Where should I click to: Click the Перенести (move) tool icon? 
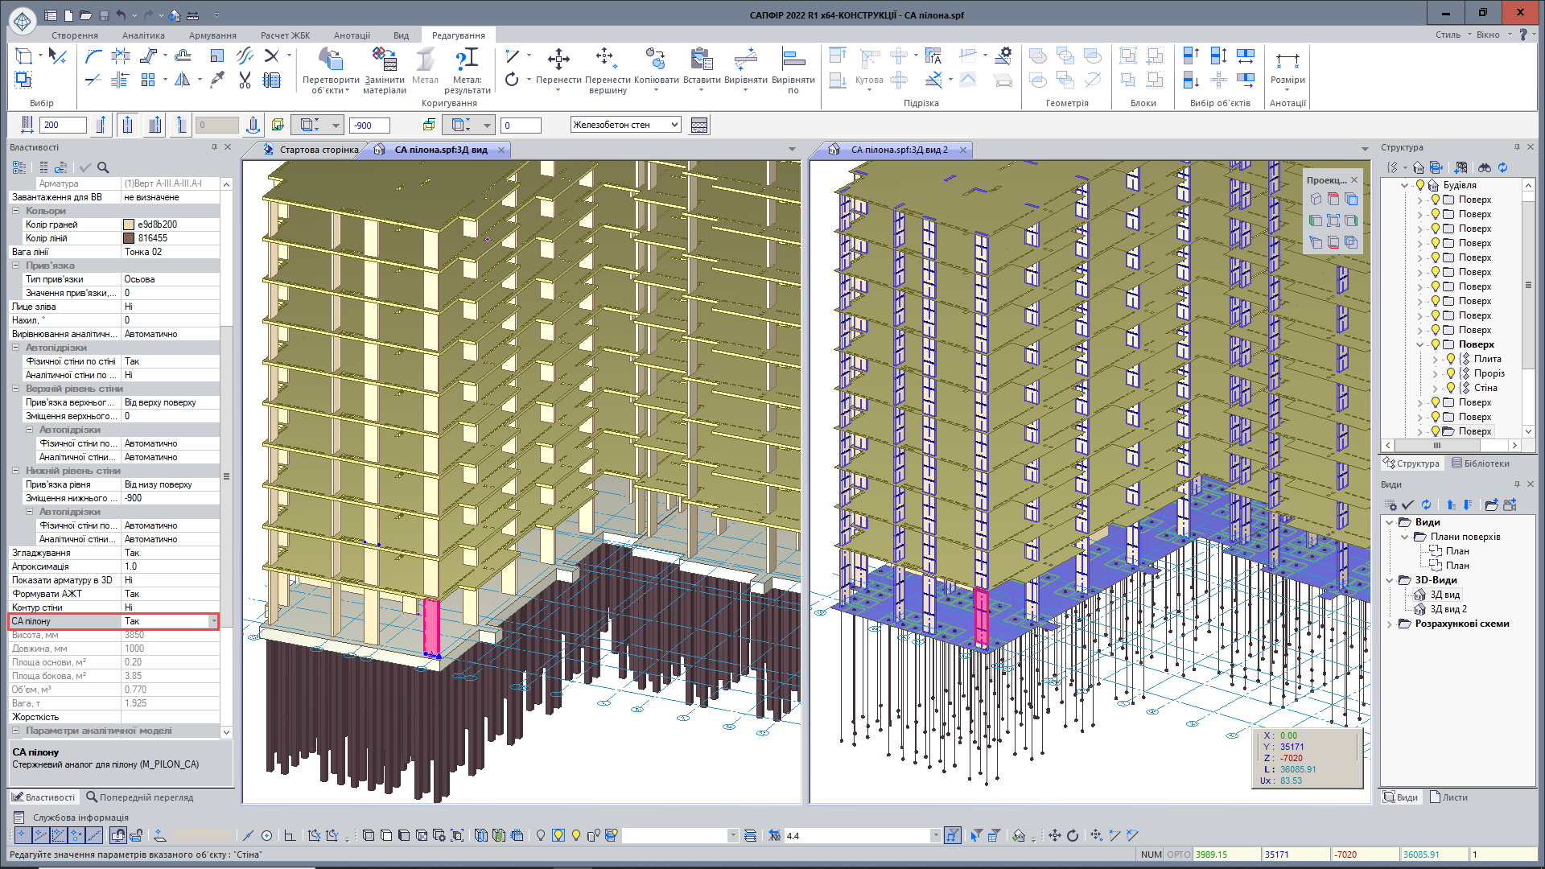pyautogui.click(x=558, y=60)
